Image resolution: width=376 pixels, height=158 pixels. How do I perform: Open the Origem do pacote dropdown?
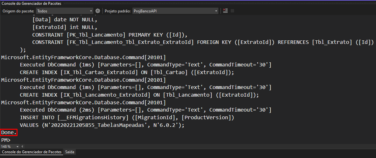(x=65, y=11)
